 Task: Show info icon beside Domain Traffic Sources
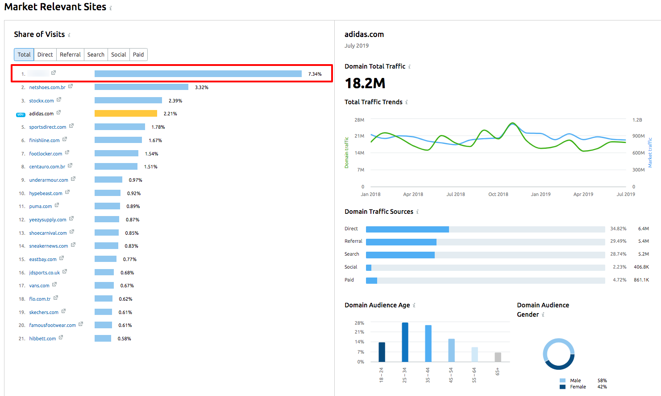click(x=417, y=212)
